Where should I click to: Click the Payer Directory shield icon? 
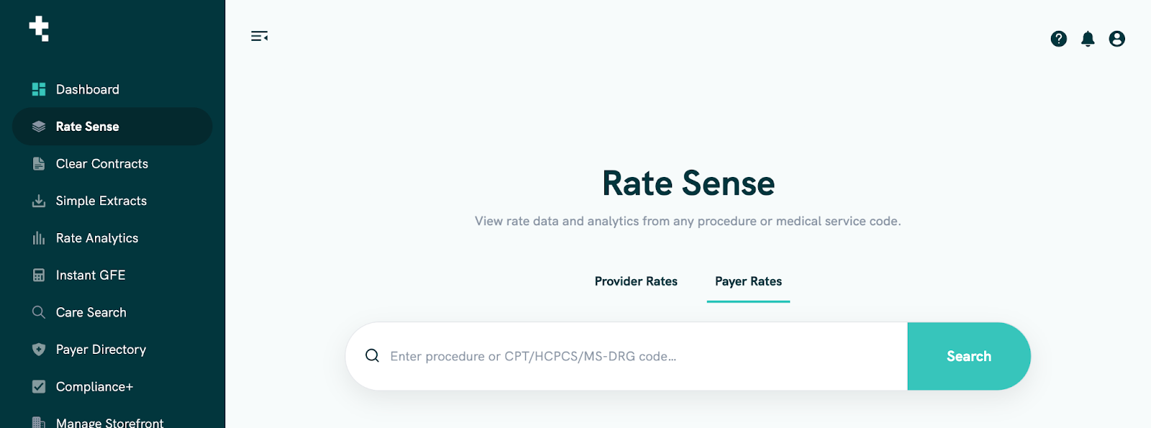39,350
